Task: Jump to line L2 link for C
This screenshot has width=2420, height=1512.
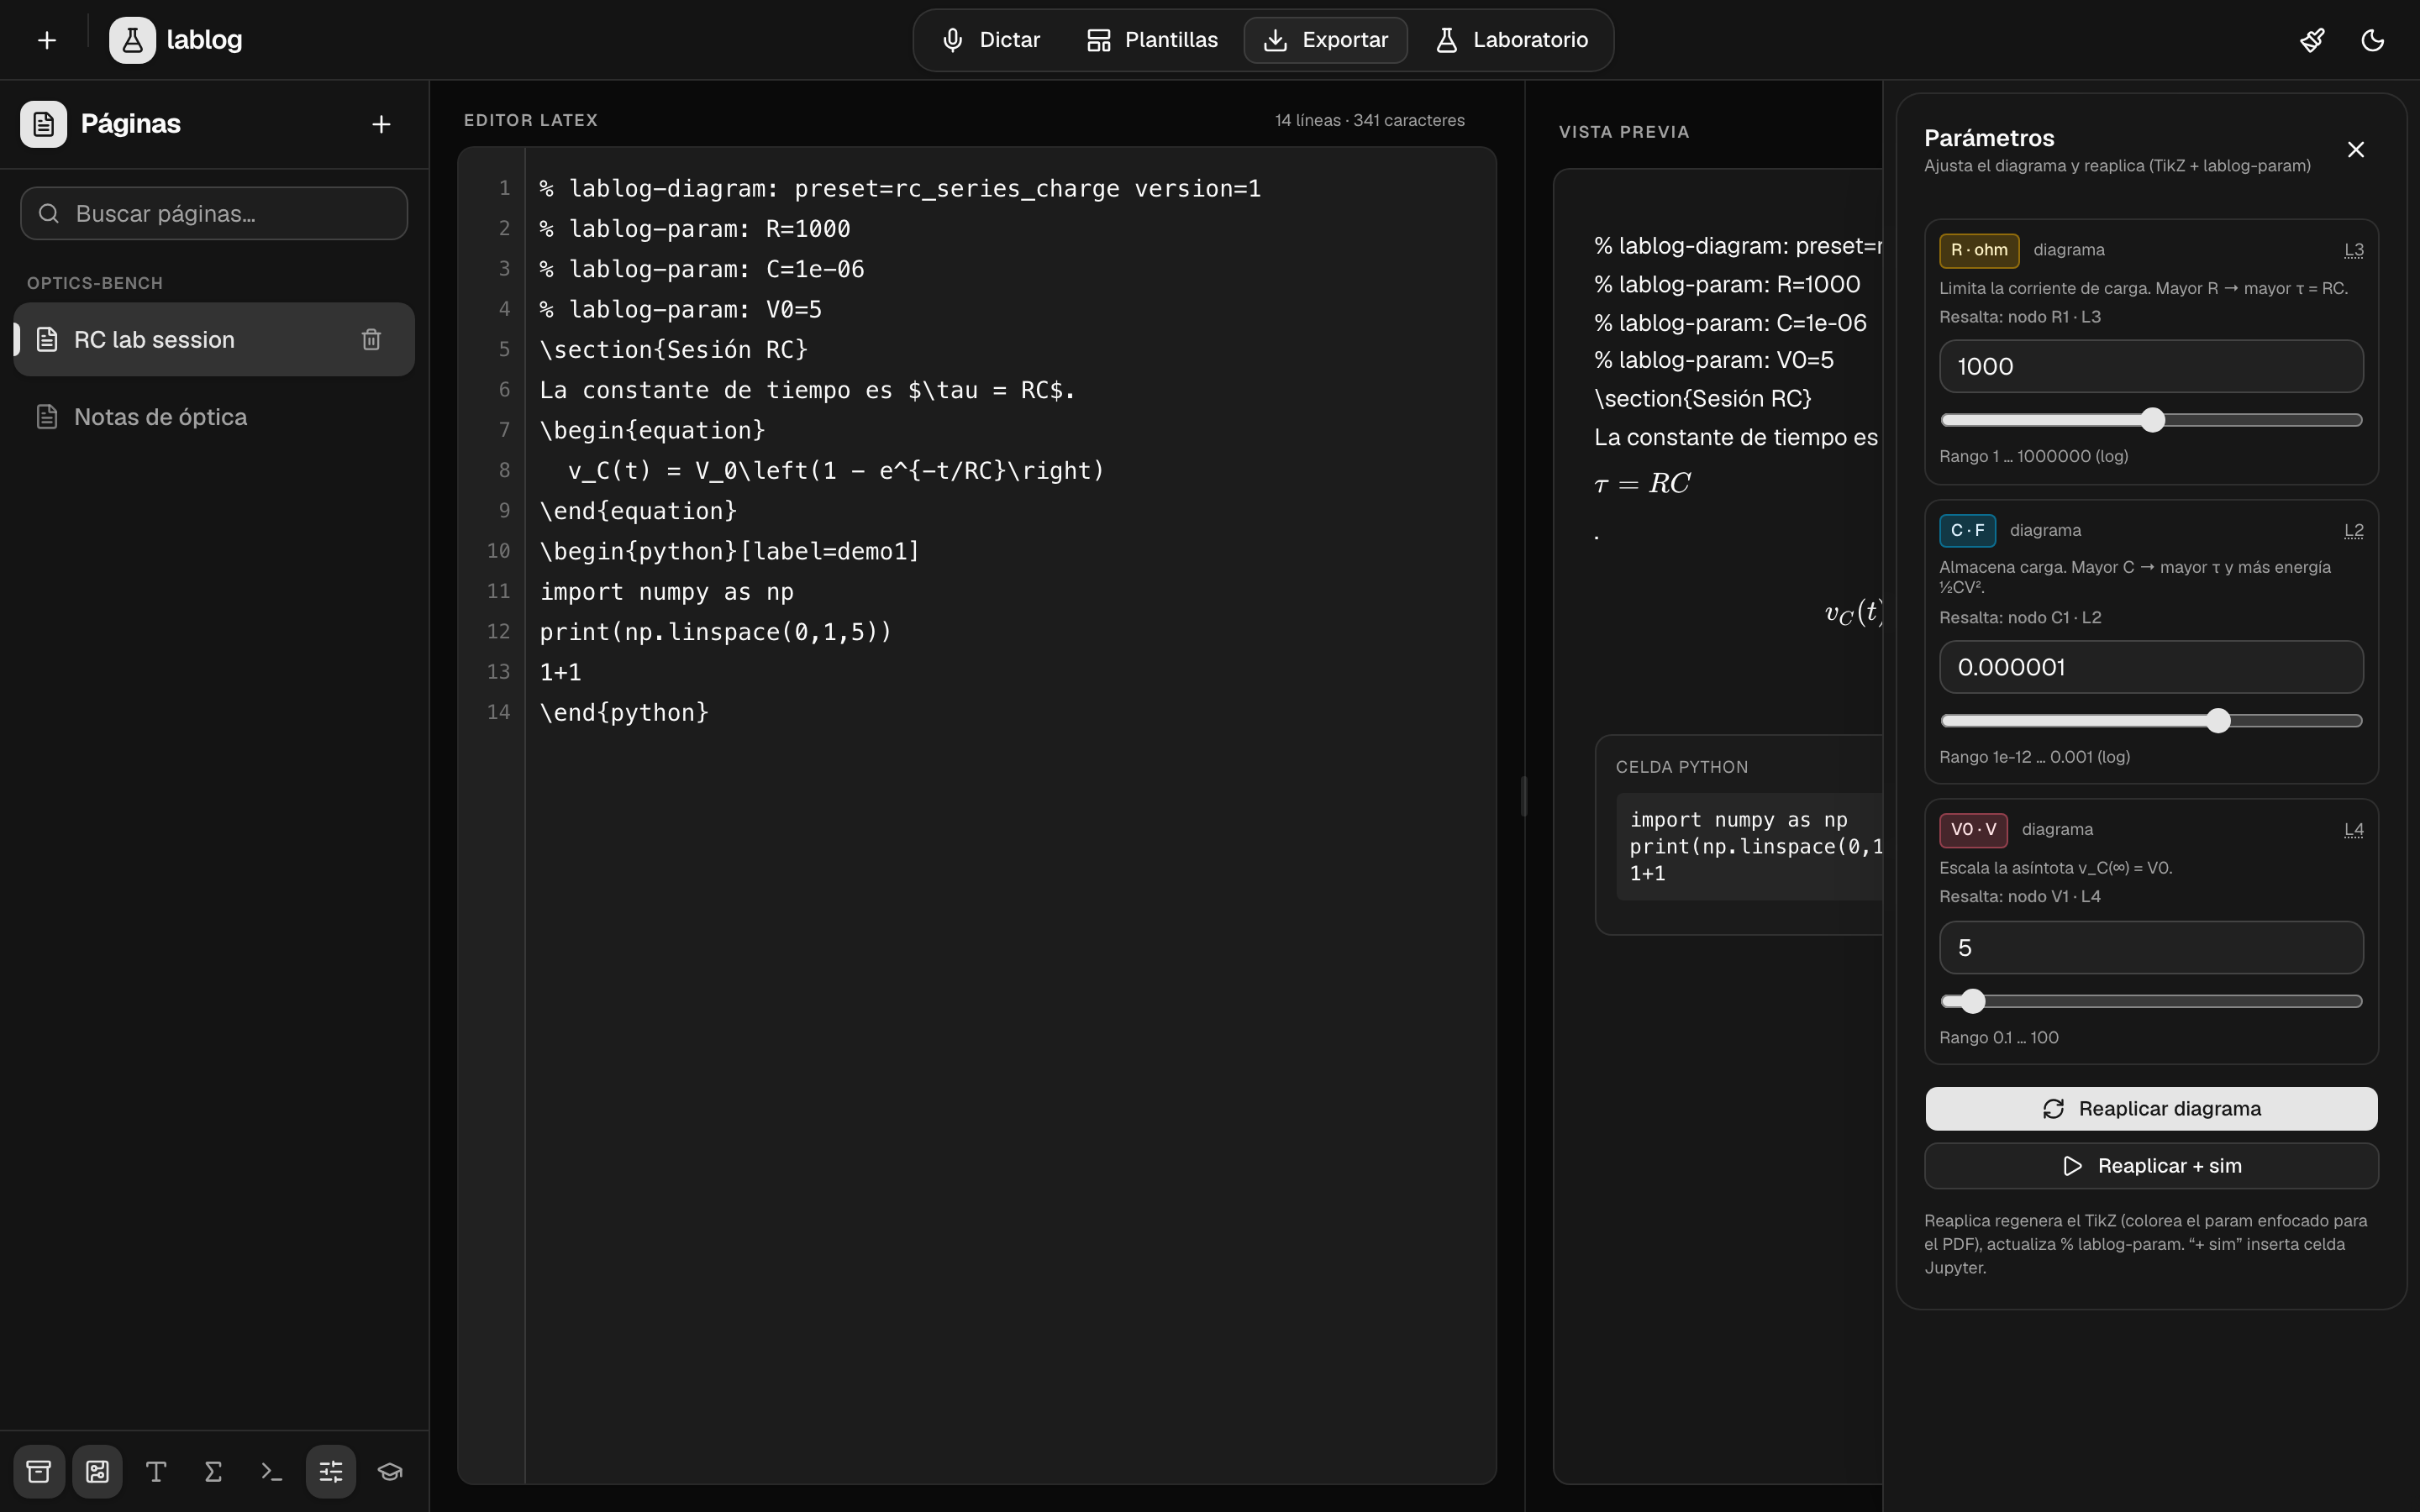Action: point(2354,530)
